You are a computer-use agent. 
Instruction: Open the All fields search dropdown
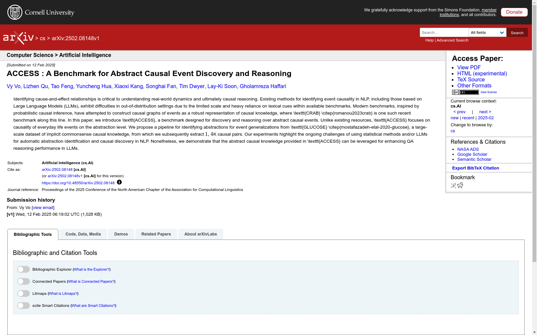487,32
